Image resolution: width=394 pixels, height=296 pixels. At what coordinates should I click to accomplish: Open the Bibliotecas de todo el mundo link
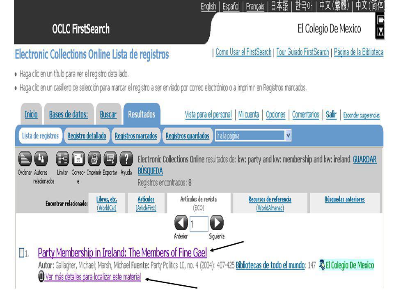point(270,265)
